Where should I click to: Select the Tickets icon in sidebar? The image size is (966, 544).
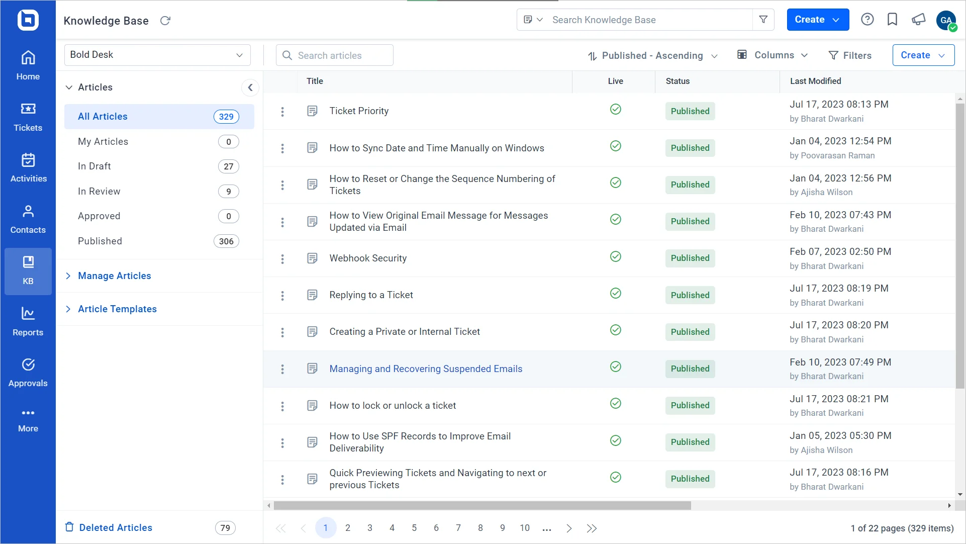[x=28, y=116]
